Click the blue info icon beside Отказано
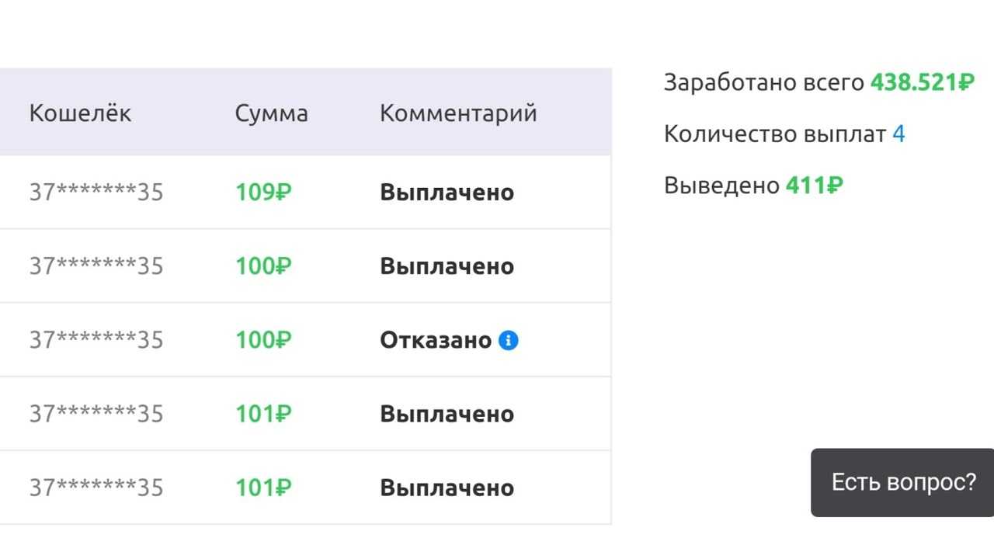The width and height of the screenshot is (994, 559). pyautogui.click(x=508, y=340)
